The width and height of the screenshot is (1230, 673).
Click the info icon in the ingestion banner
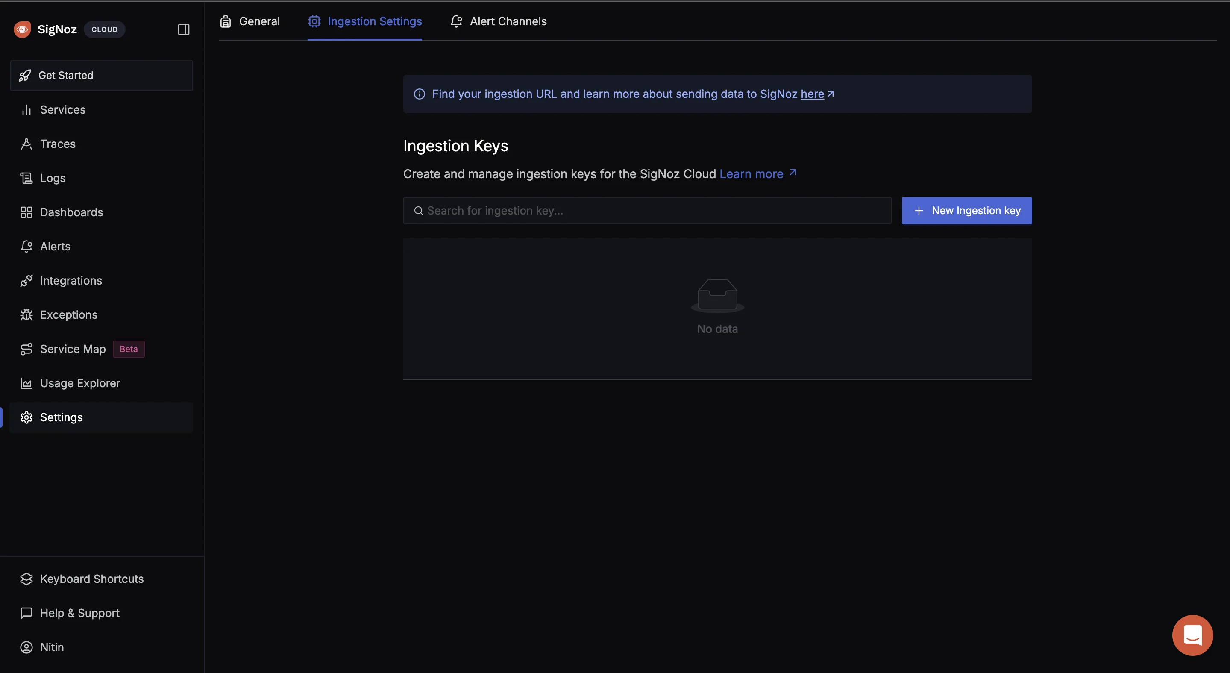tap(419, 94)
